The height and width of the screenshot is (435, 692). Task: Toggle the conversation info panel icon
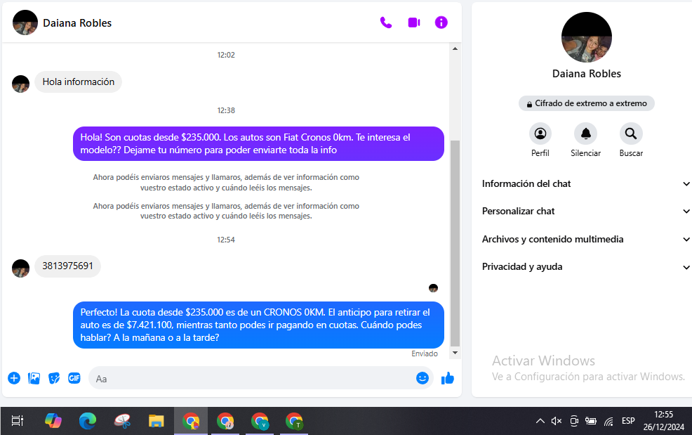point(441,22)
